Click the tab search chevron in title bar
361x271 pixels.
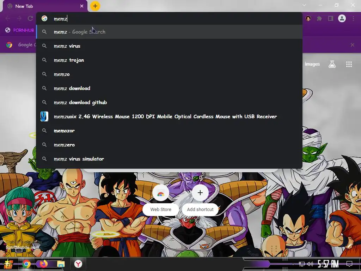(304, 5)
